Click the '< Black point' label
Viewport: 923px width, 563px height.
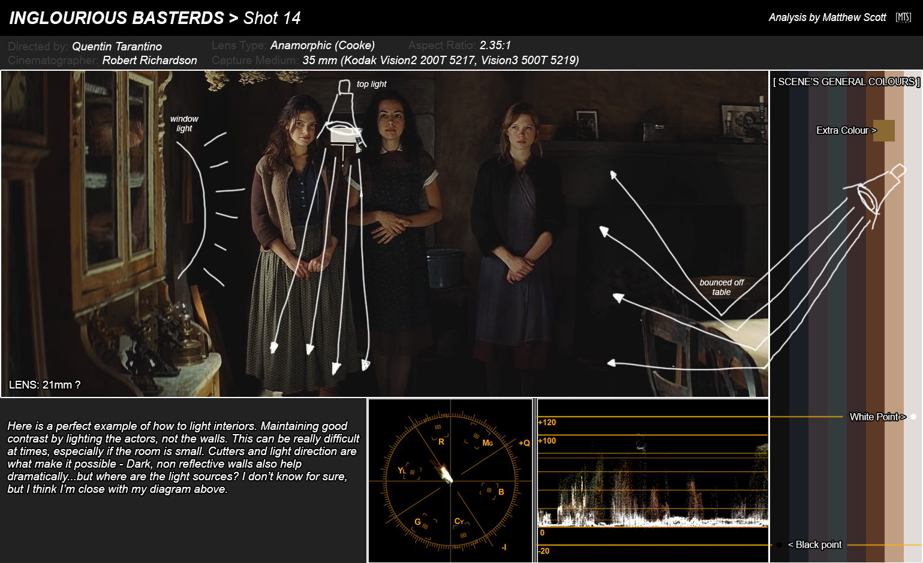[814, 544]
